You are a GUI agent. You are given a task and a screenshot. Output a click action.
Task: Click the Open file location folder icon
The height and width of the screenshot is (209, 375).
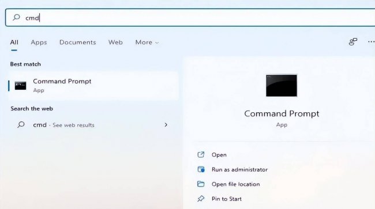(x=201, y=184)
